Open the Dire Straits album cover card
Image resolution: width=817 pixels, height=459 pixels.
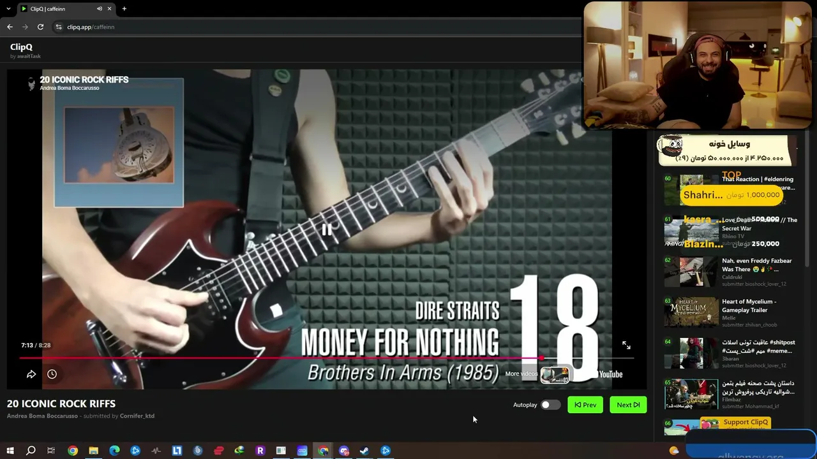point(119,143)
